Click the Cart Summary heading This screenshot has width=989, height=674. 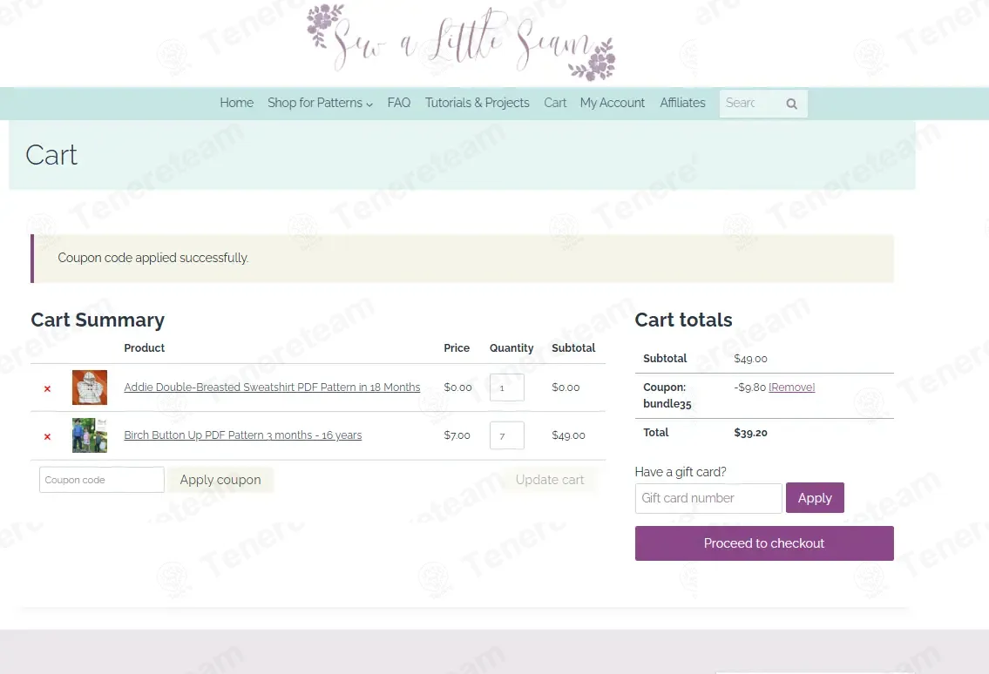pos(98,320)
